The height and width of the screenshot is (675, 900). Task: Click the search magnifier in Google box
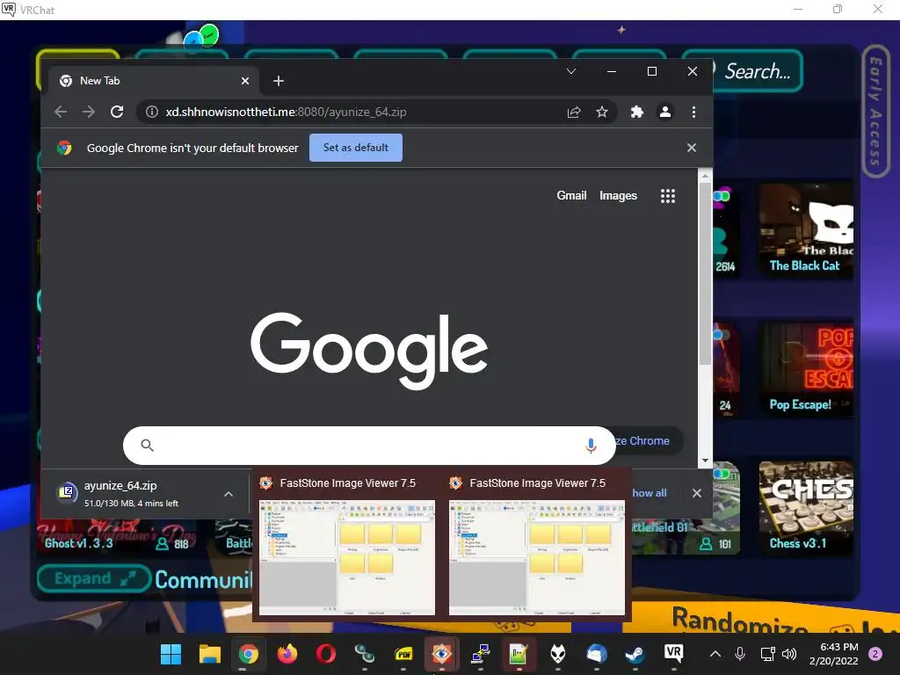click(x=148, y=446)
